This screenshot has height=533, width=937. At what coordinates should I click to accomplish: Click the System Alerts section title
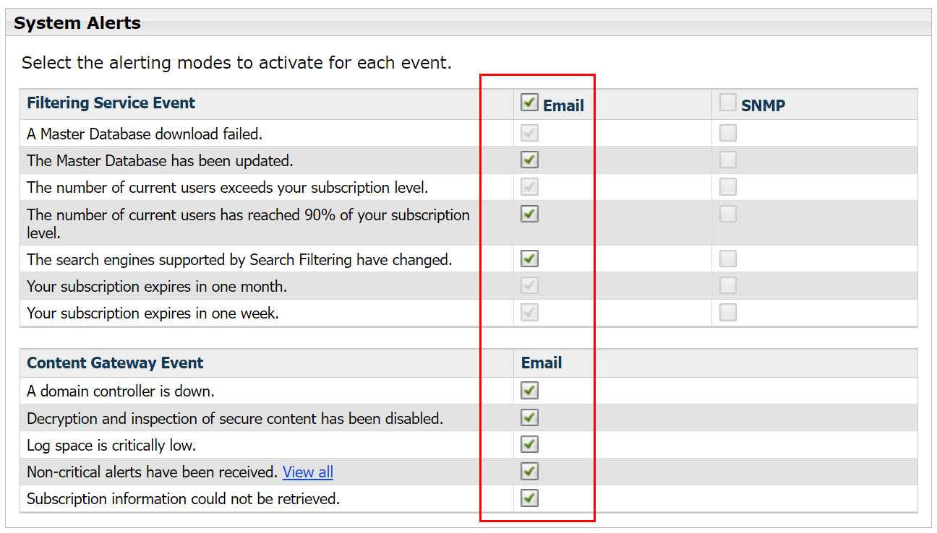click(77, 23)
